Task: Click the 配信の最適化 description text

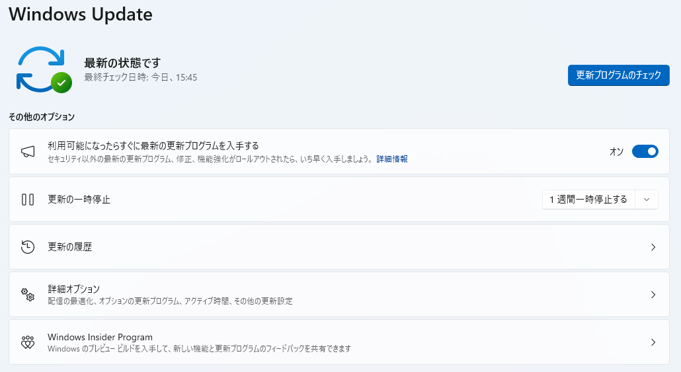Action: (x=171, y=301)
